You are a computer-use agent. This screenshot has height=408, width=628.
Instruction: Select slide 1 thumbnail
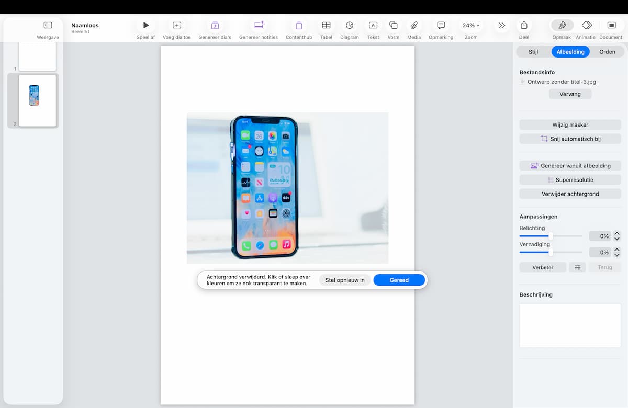(x=37, y=56)
